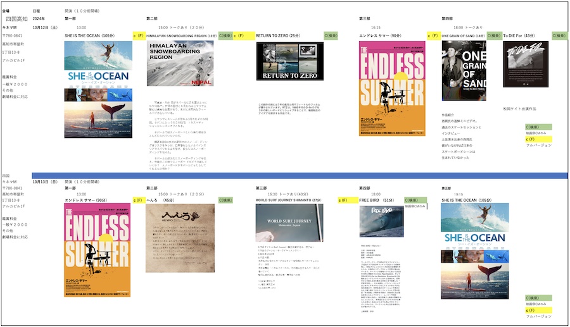This screenshot has width=570, height=327.
Task: Click the 松岡ケイト出演作品 text cell
Action: [x=522, y=109]
